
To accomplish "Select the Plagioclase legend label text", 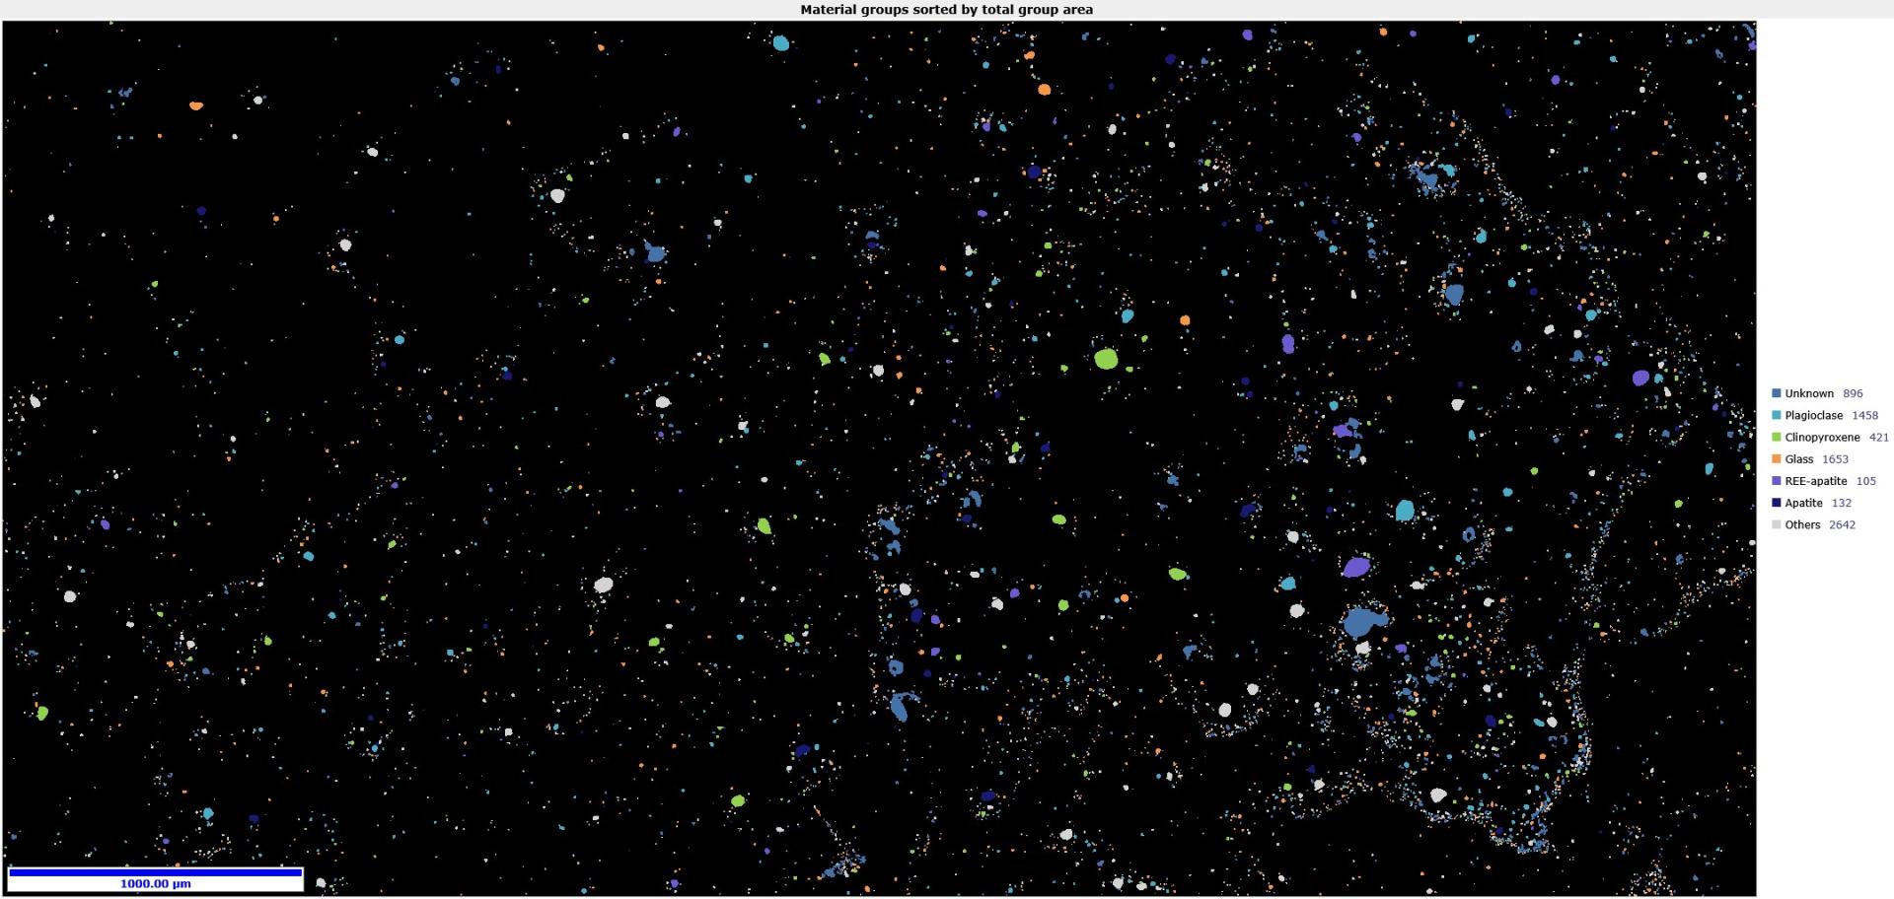I will (1813, 415).
